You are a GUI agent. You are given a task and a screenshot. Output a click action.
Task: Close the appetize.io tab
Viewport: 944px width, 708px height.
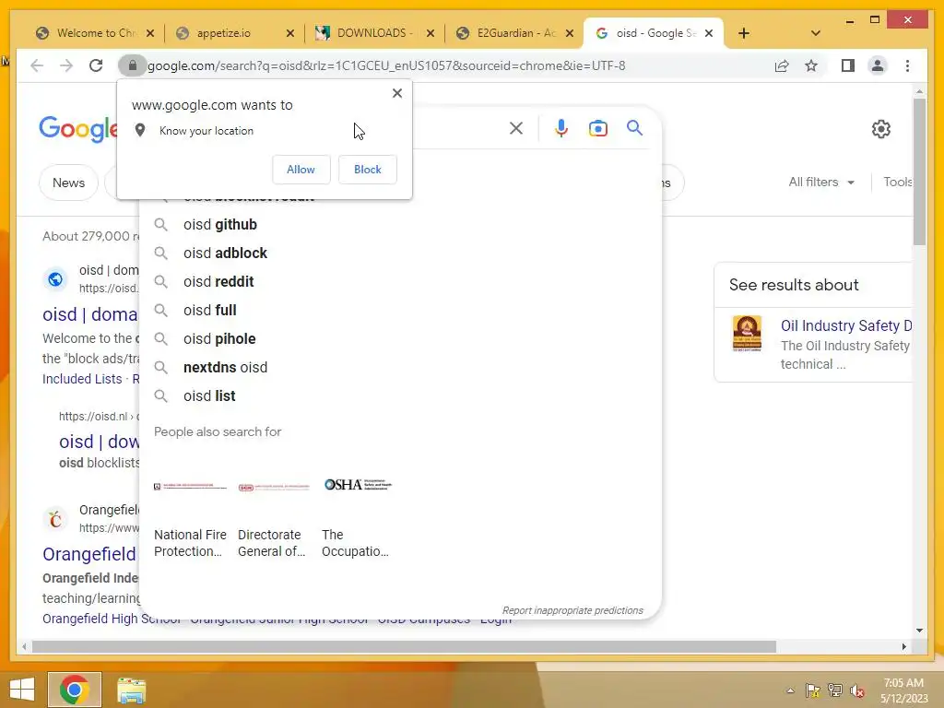click(290, 33)
